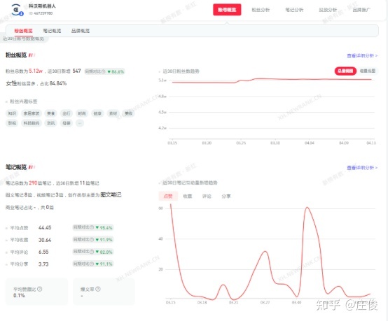Click the female share value 84.84%
The width and height of the screenshot is (388, 321).
pos(58,83)
